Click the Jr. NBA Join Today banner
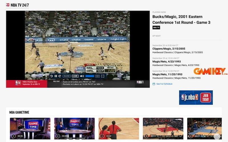The height and width of the screenshot is (142, 228). pos(196,97)
